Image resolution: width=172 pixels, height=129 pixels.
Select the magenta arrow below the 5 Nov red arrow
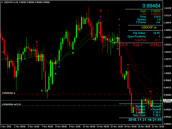pyautogui.click(x=37, y=45)
